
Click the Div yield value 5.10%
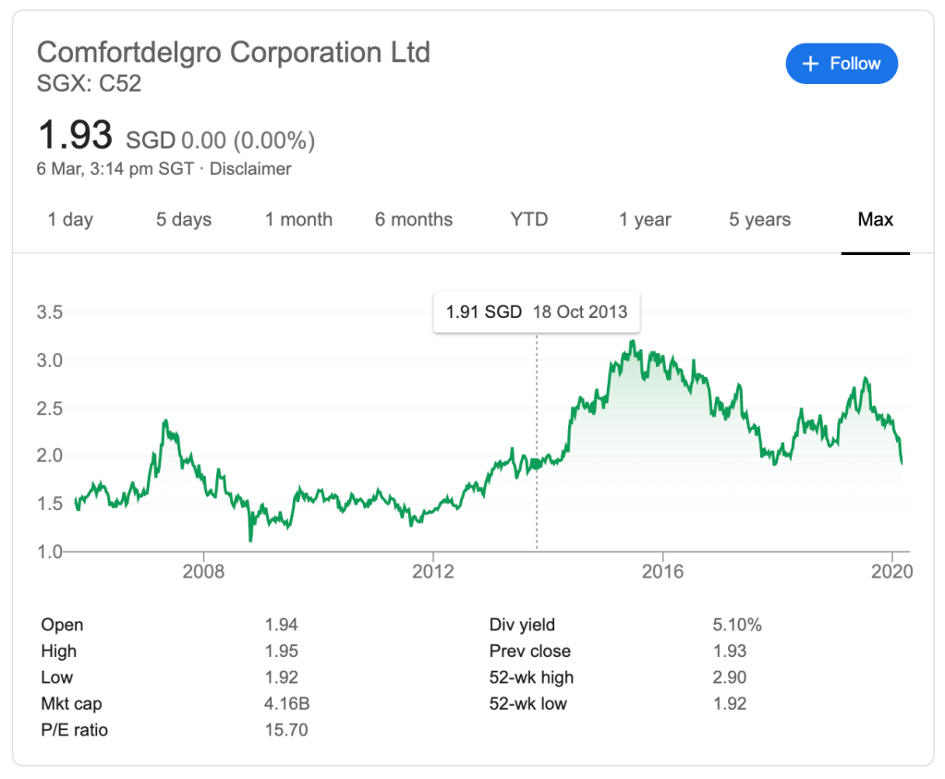click(737, 626)
